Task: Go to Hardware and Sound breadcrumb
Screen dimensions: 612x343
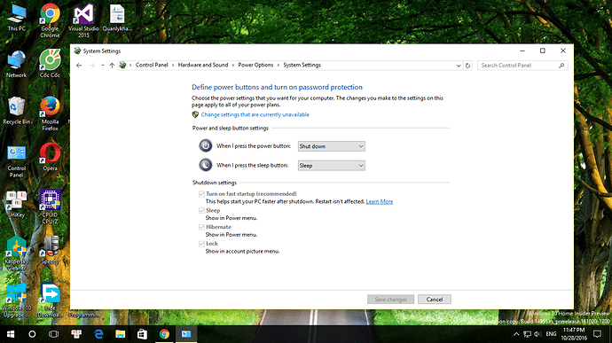Action: pyautogui.click(x=203, y=66)
